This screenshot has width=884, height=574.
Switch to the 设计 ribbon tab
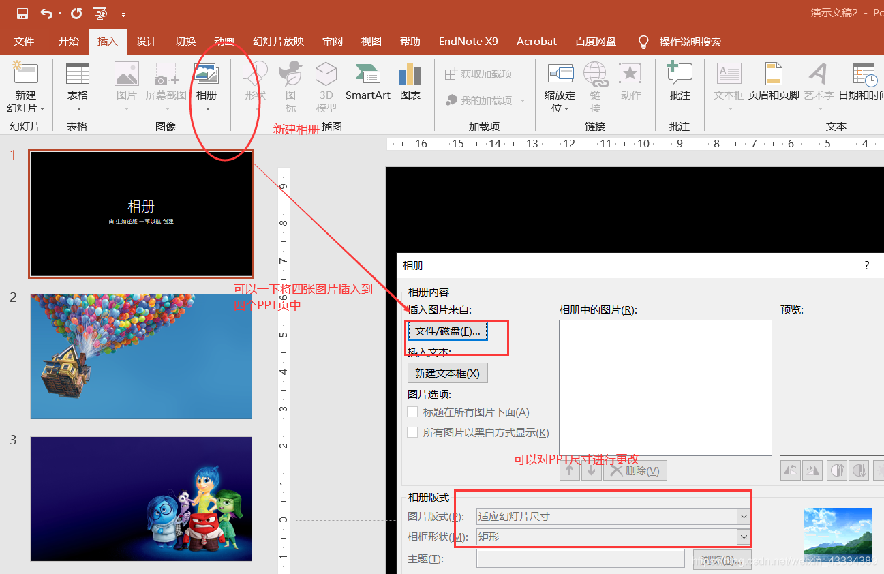[x=147, y=42]
